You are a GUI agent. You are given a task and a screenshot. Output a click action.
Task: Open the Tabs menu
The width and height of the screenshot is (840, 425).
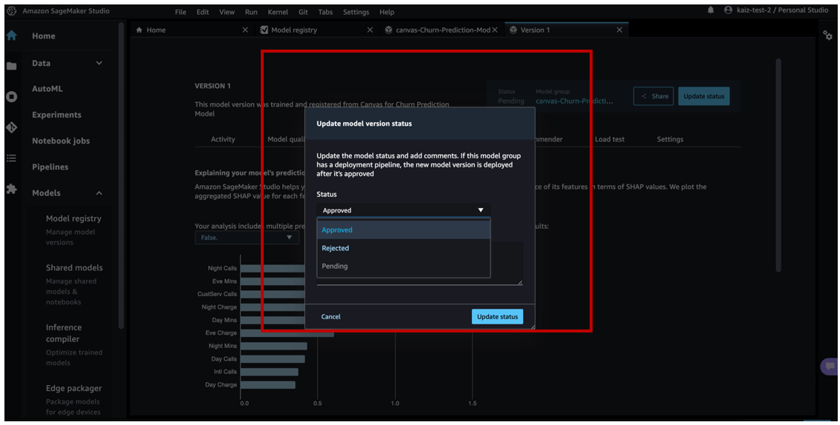(325, 12)
